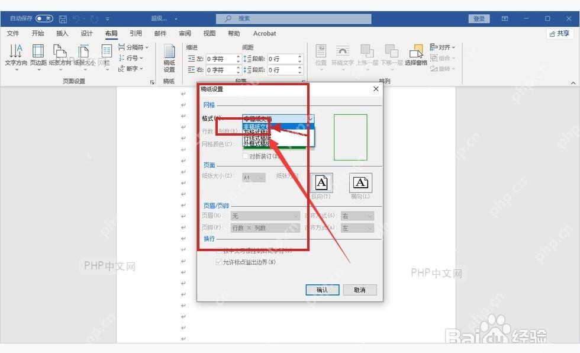Open the 文件 menu tab
The width and height of the screenshot is (580, 353).
(x=13, y=33)
